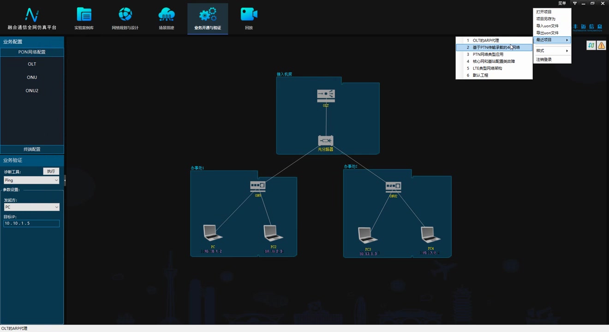This screenshot has width=609, height=332.
Task: Click the 业务验证 panel header
Action: [x=32, y=160]
